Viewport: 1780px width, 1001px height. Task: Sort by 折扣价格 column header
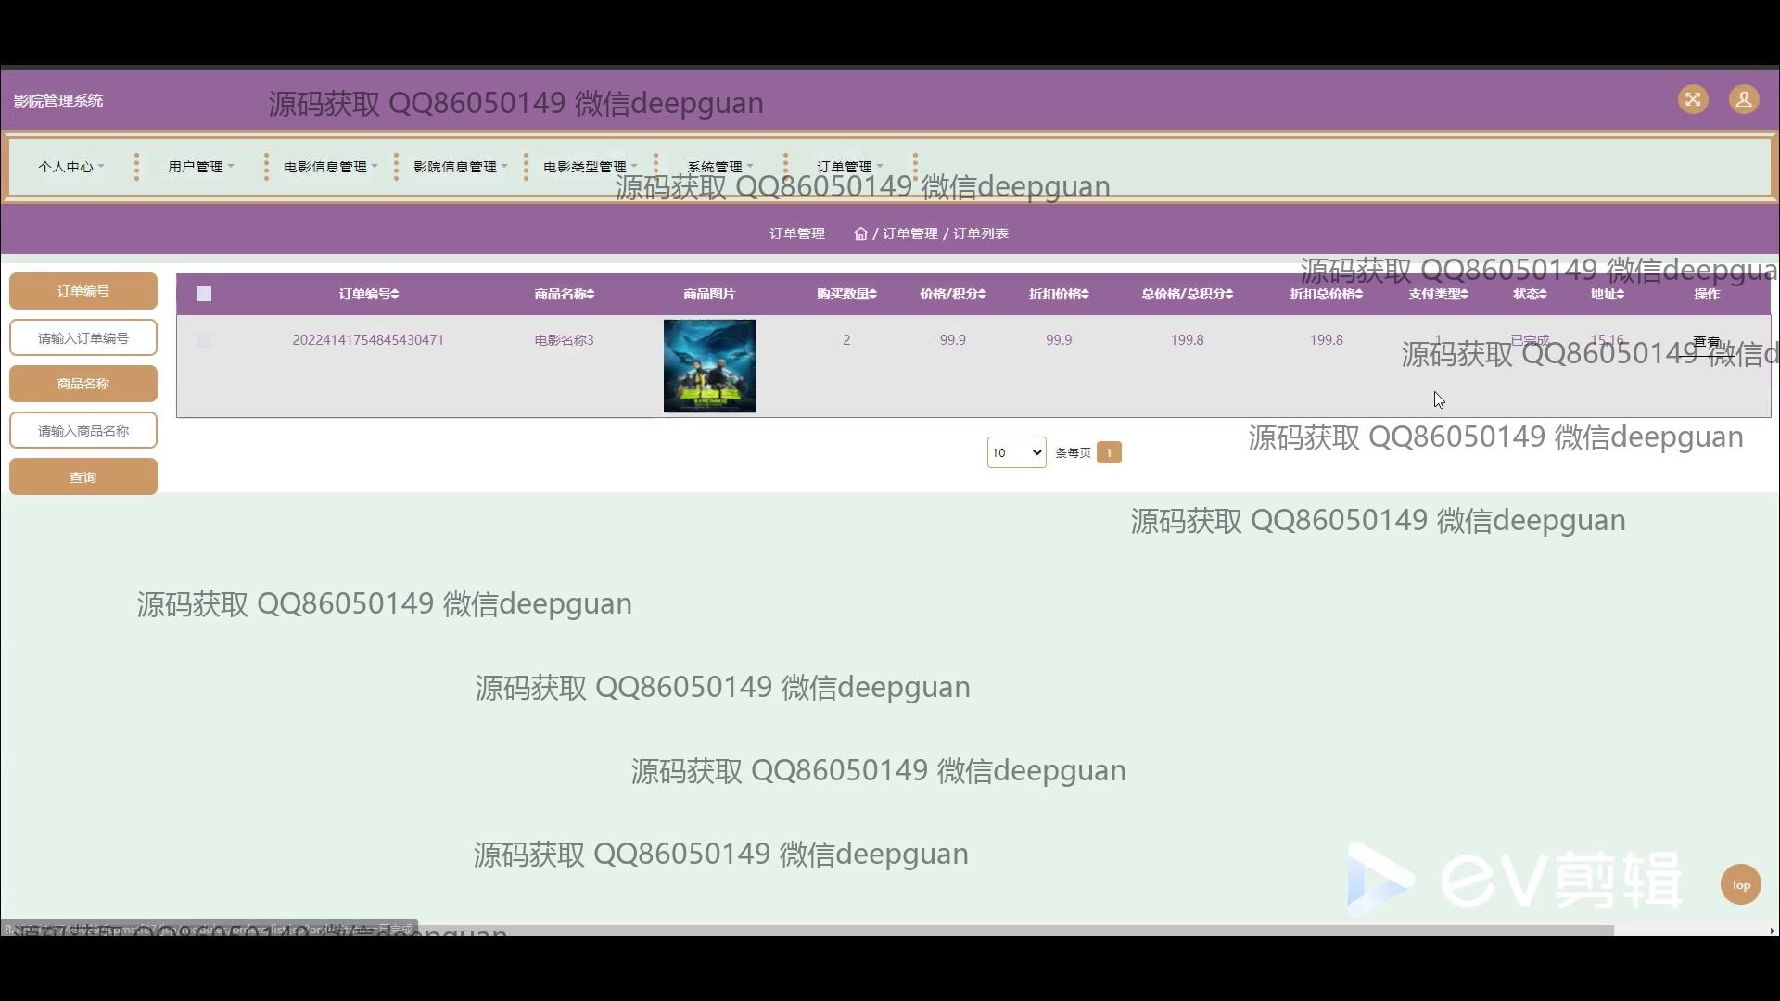[1059, 294]
